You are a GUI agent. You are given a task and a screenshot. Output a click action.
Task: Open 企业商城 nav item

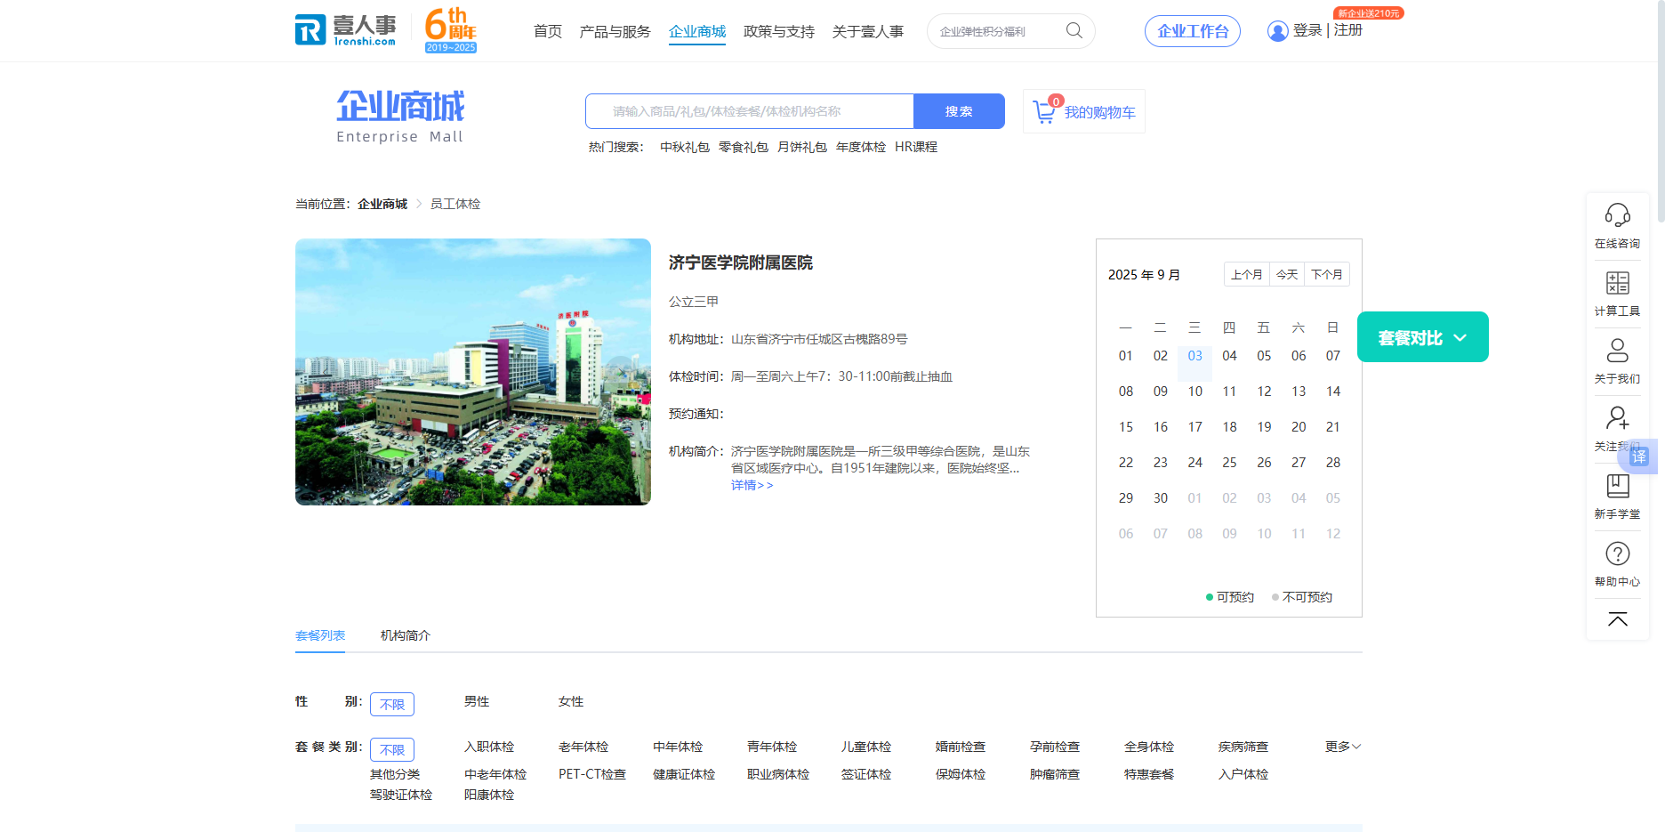pyautogui.click(x=697, y=32)
